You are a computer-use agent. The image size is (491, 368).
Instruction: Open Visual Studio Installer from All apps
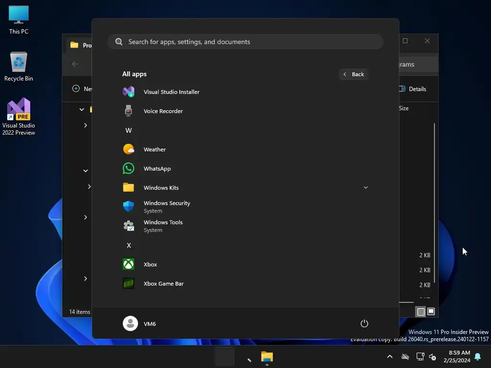coord(245,92)
